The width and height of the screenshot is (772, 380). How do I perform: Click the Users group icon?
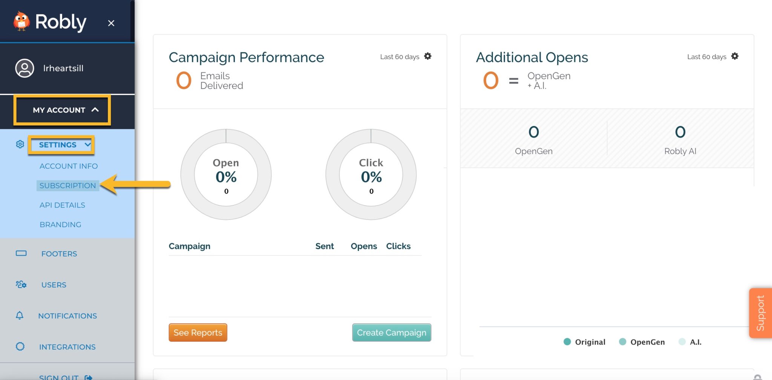point(21,284)
